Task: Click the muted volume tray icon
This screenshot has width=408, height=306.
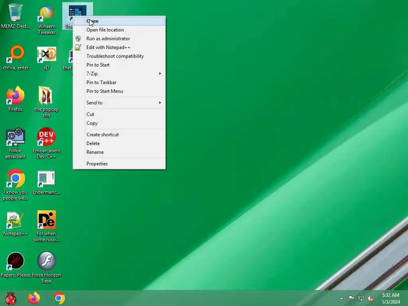Action: point(371,298)
